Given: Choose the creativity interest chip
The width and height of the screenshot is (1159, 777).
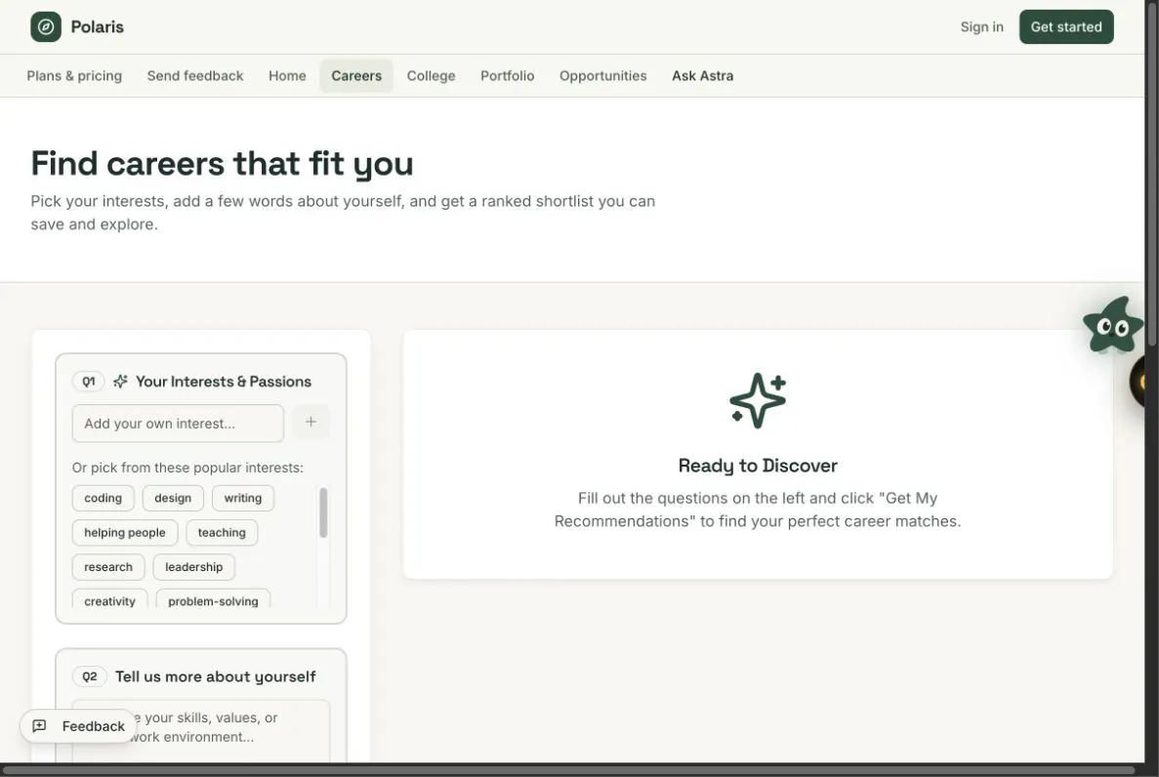Looking at the screenshot, I should point(110,599).
